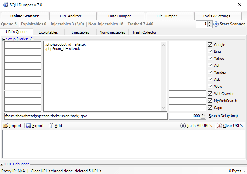
Task: Collapse the Setup [Dorks: 2] section
Action: (x=4, y=39)
